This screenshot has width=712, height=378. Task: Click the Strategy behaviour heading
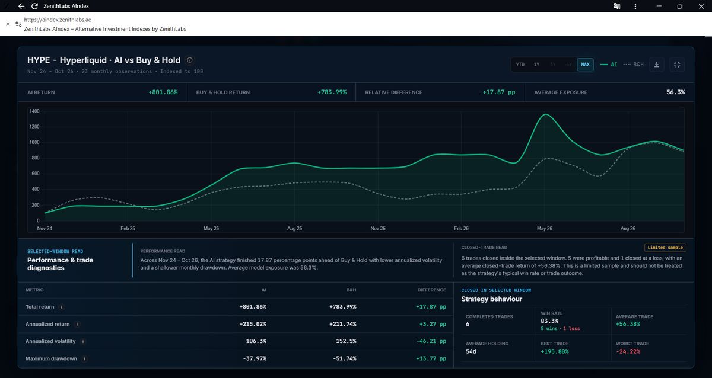[x=491, y=299]
